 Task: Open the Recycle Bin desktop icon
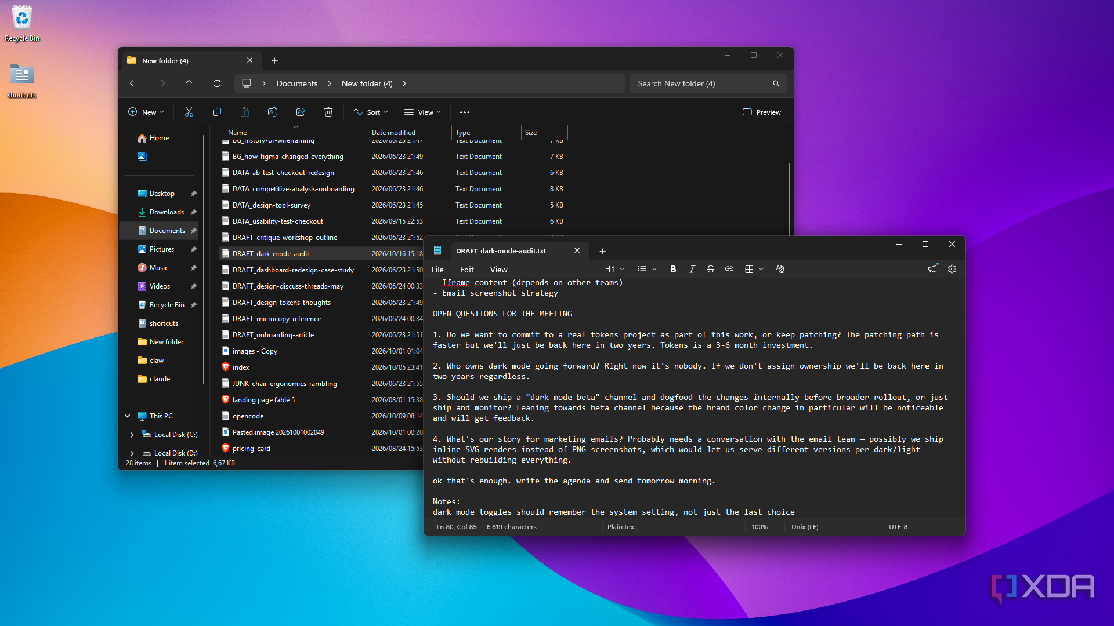click(x=22, y=24)
